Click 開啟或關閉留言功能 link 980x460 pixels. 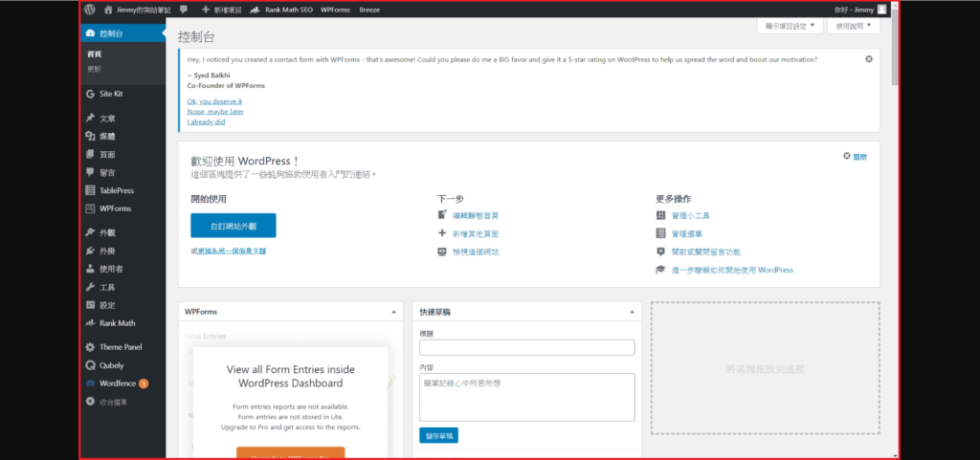click(x=705, y=252)
